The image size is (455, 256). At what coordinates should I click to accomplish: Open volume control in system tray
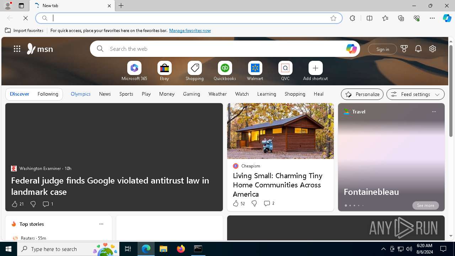point(409,249)
